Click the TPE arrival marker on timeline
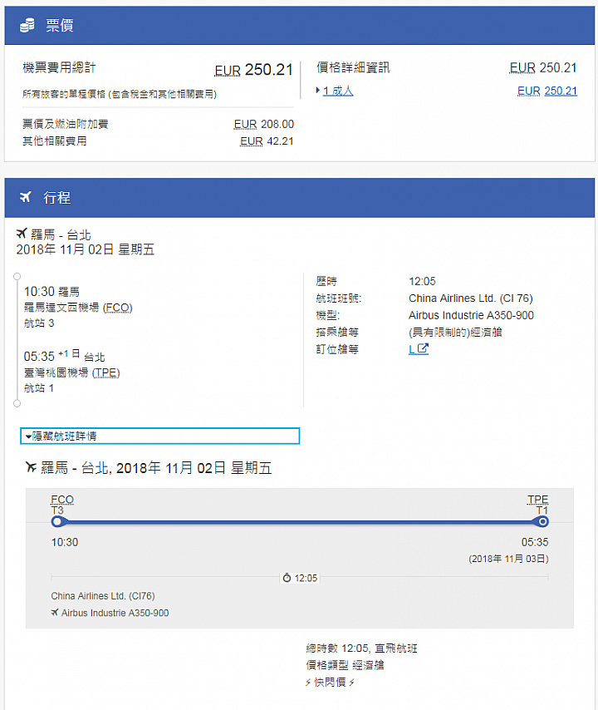This screenshot has width=598, height=710. click(542, 522)
